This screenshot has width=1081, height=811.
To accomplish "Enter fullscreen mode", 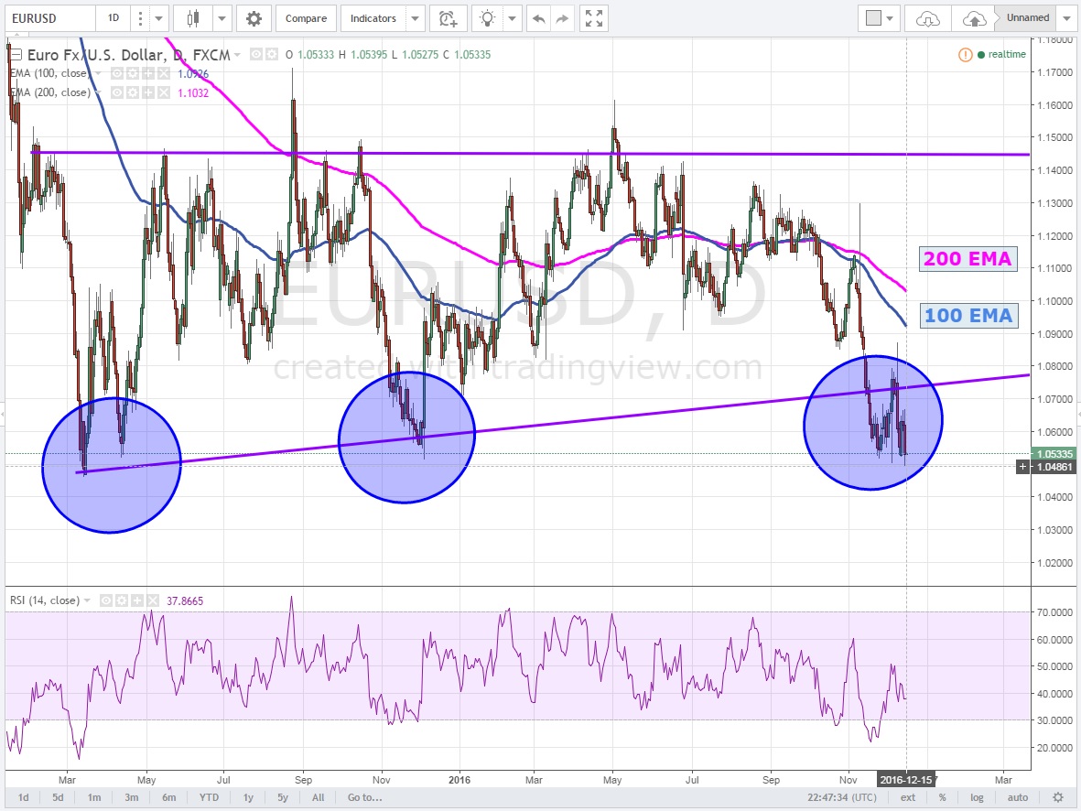I will click(x=594, y=18).
